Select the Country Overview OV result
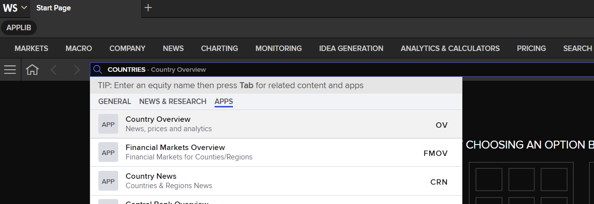 [x=276, y=124]
